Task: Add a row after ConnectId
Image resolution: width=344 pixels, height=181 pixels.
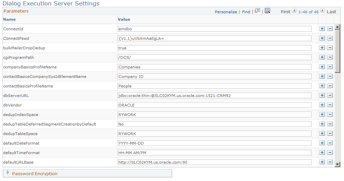Action: pos(322,29)
